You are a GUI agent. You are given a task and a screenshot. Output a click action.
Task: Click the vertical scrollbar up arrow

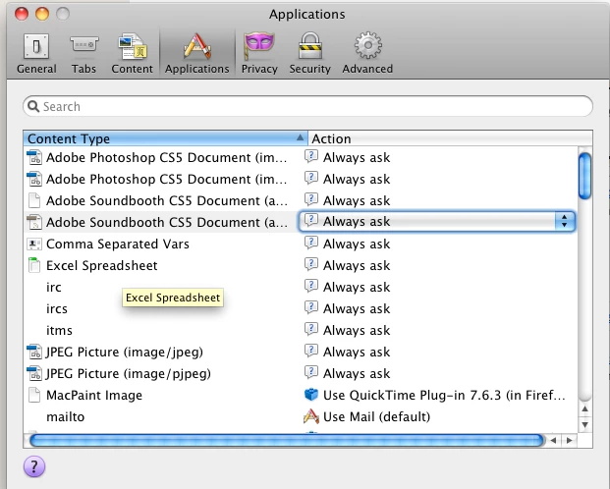584,408
